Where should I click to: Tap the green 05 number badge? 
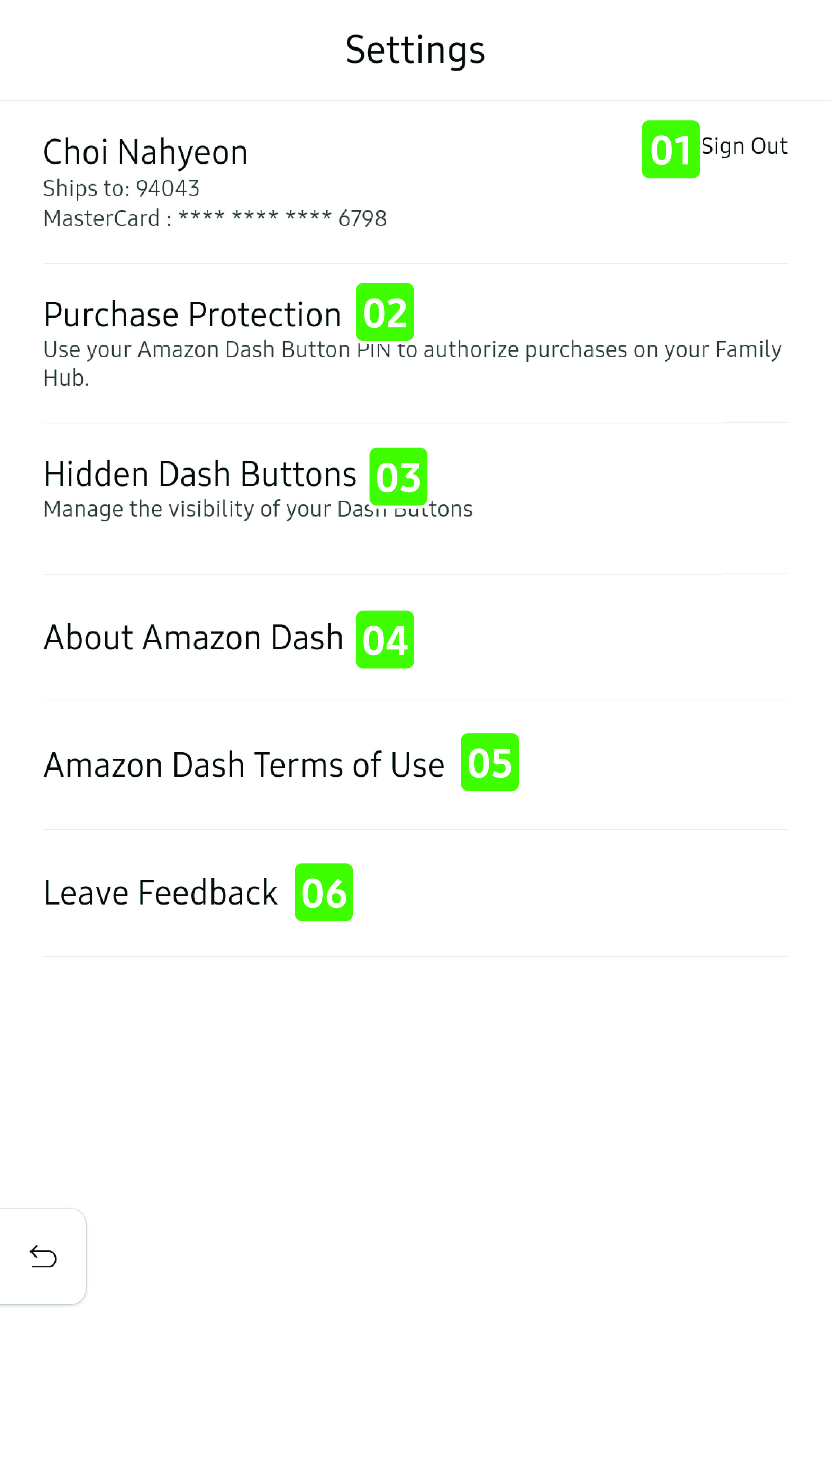point(490,762)
